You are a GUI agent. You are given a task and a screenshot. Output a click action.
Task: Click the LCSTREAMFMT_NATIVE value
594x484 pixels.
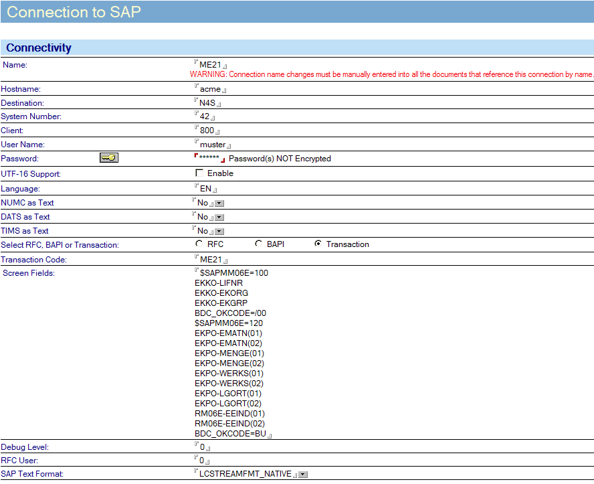[x=245, y=474]
